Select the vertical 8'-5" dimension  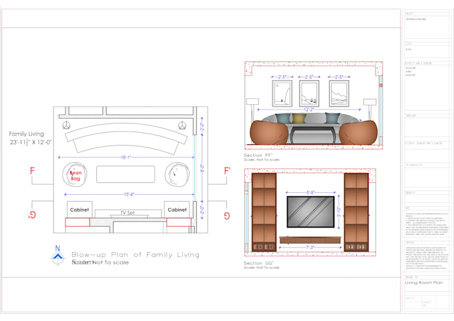coord(202,168)
